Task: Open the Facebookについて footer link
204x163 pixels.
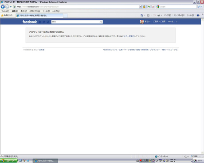Action: pyautogui.click(x=110, y=50)
